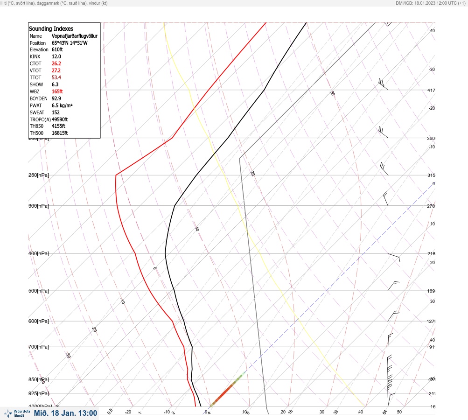Click the 300[hPa] pressure level label
Viewport: 468px width, 420px height.
point(39,206)
